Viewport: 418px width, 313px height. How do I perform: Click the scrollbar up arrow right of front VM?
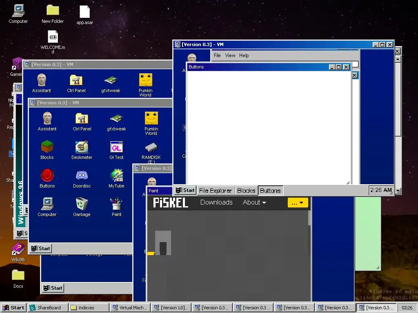[398, 59]
